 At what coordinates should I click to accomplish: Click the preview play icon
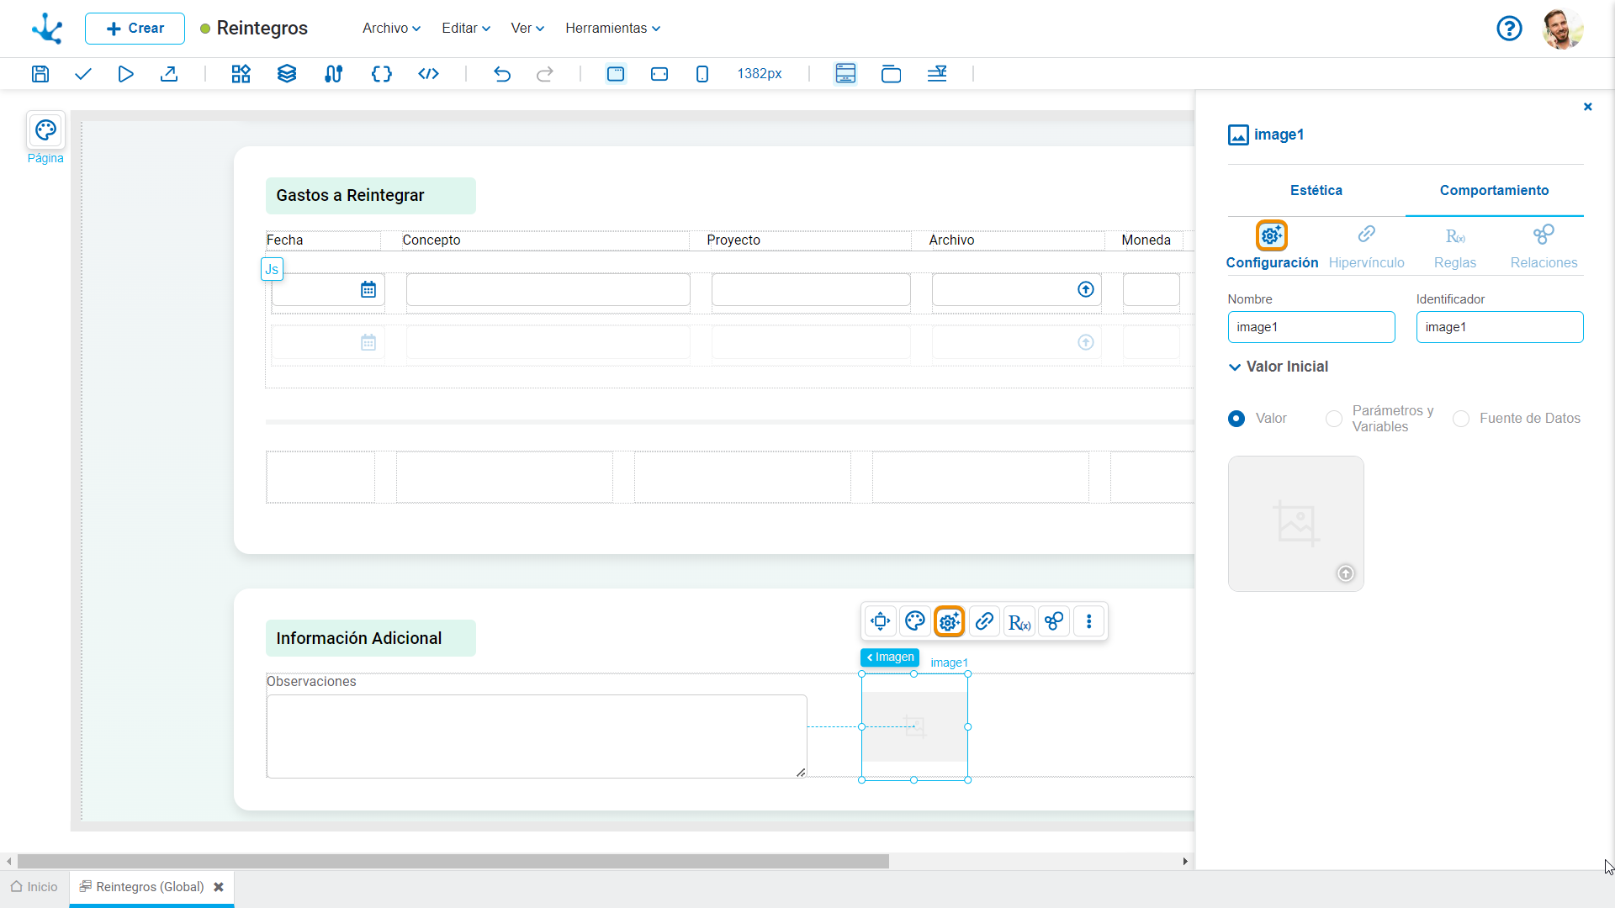[125, 74]
